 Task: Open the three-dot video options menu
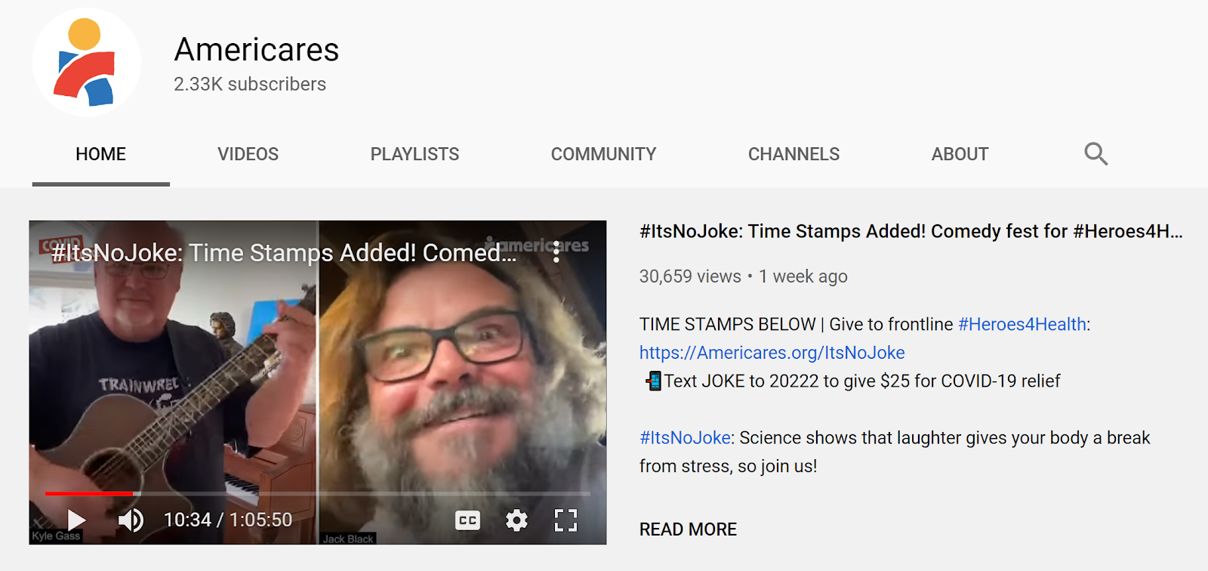pyautogui.click(x=556, y=252)
